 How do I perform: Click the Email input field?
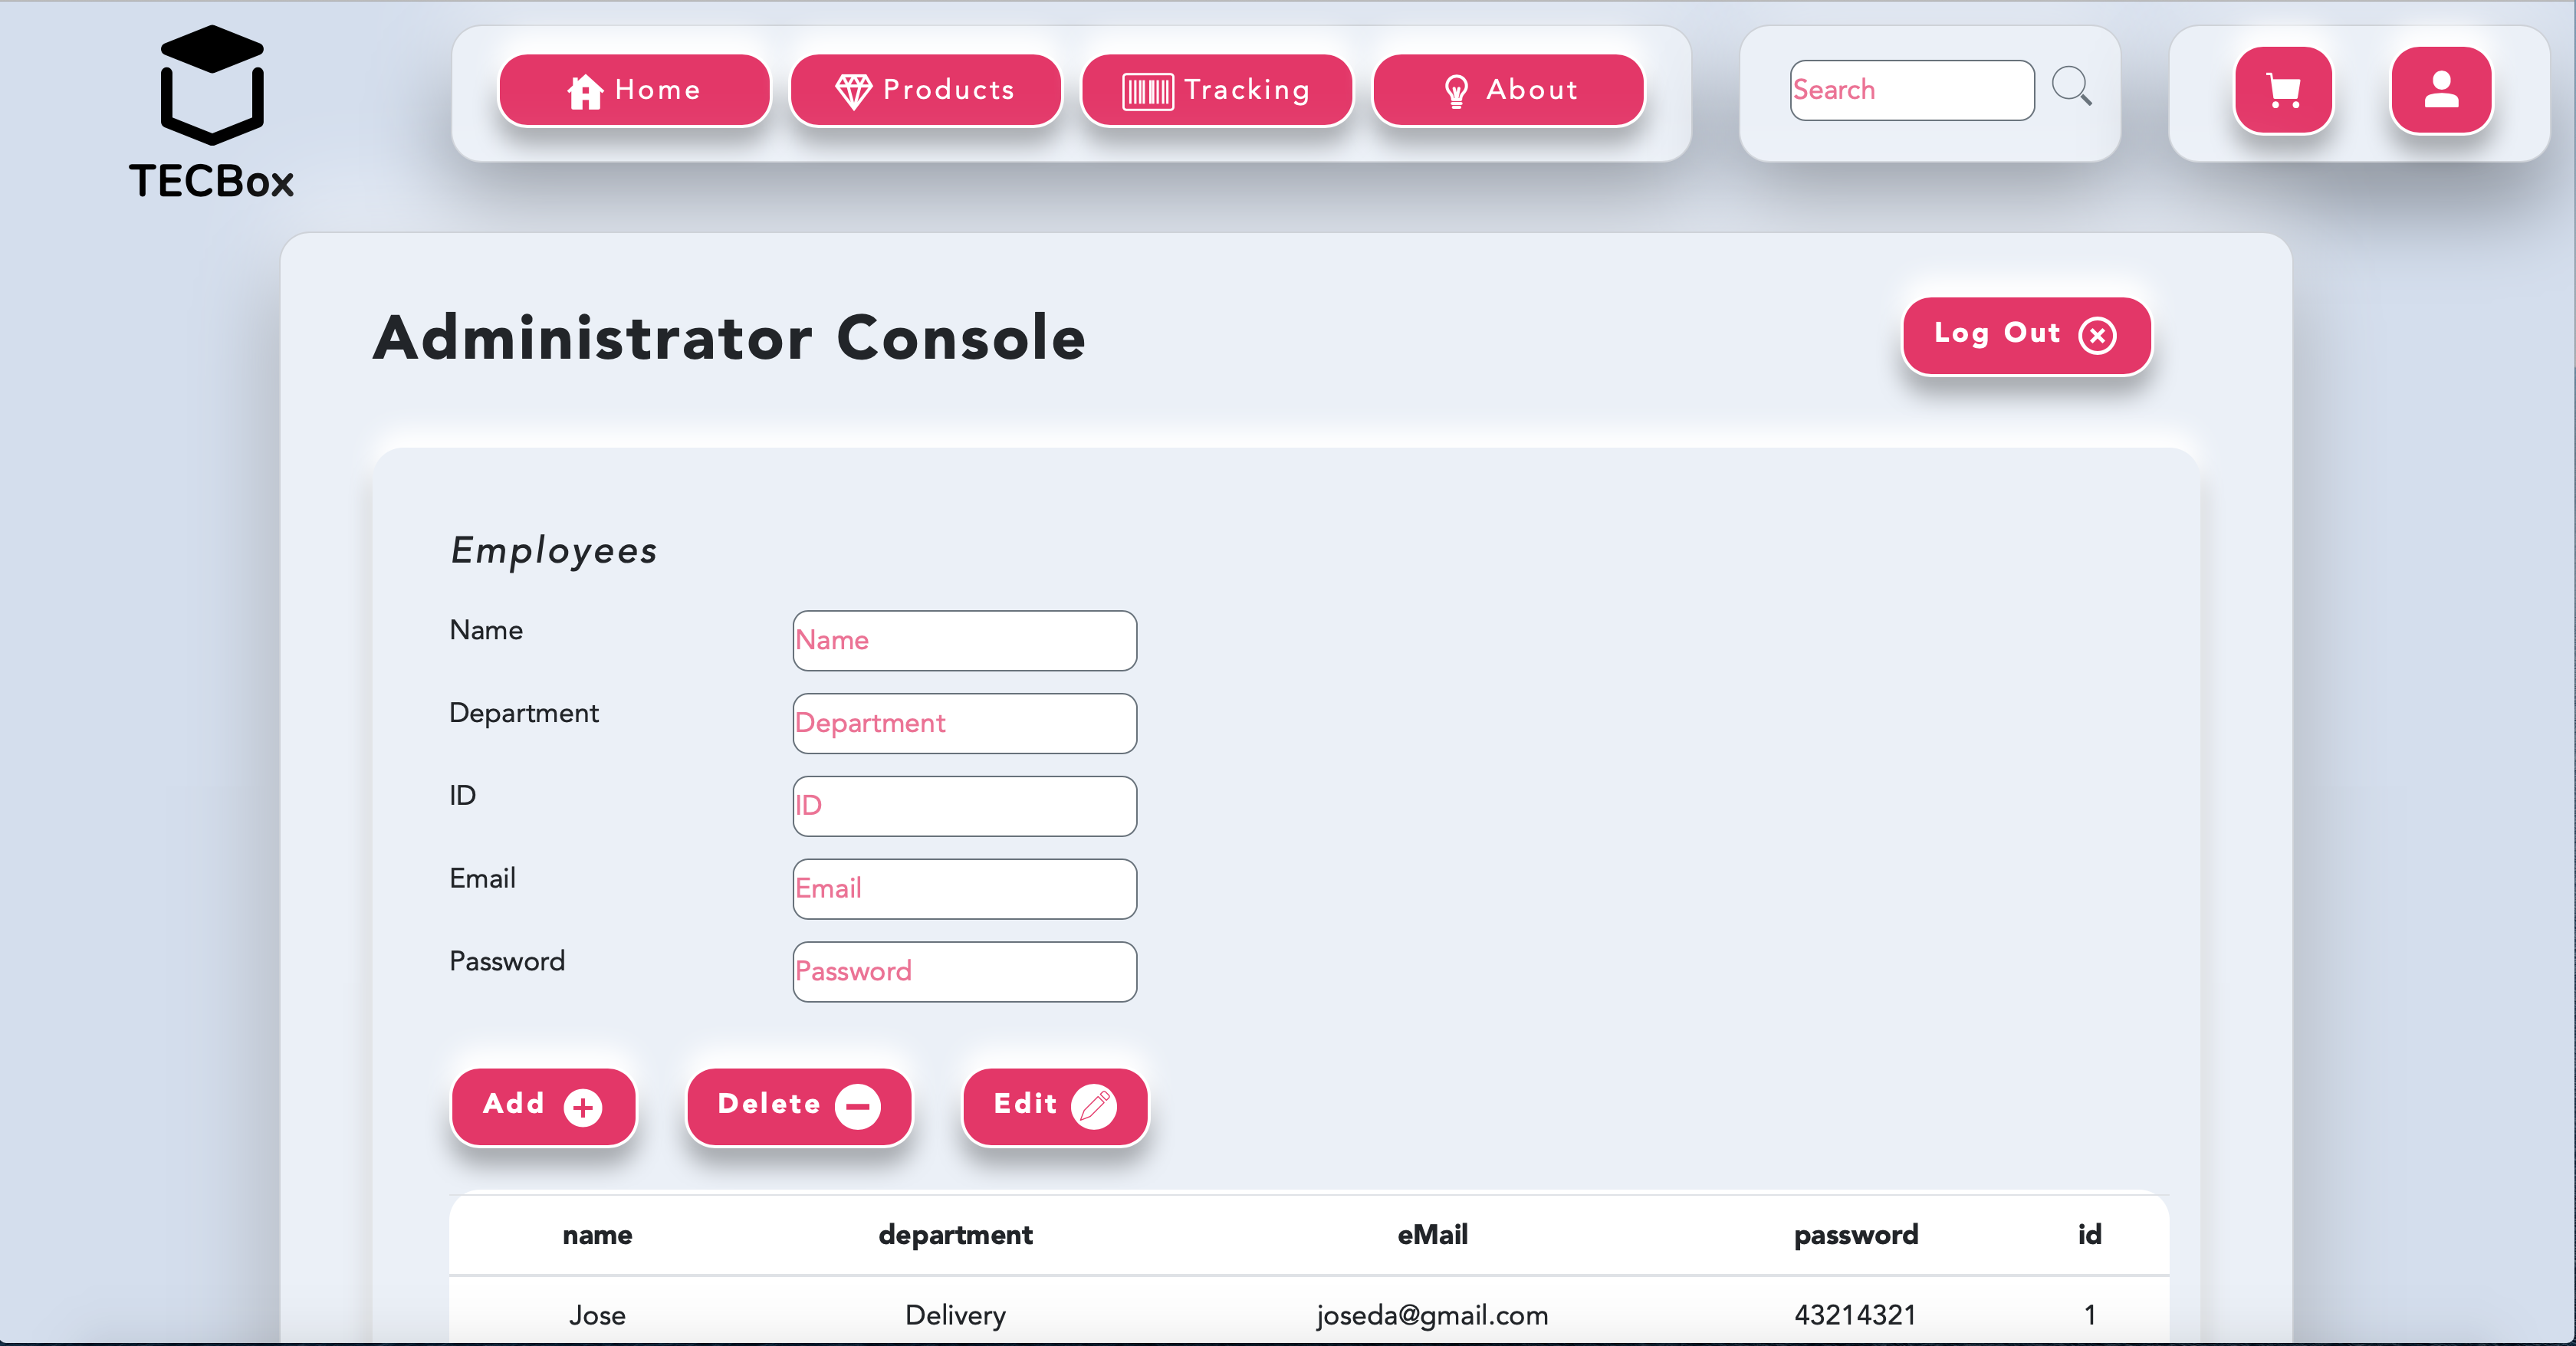tap(964, 888)
